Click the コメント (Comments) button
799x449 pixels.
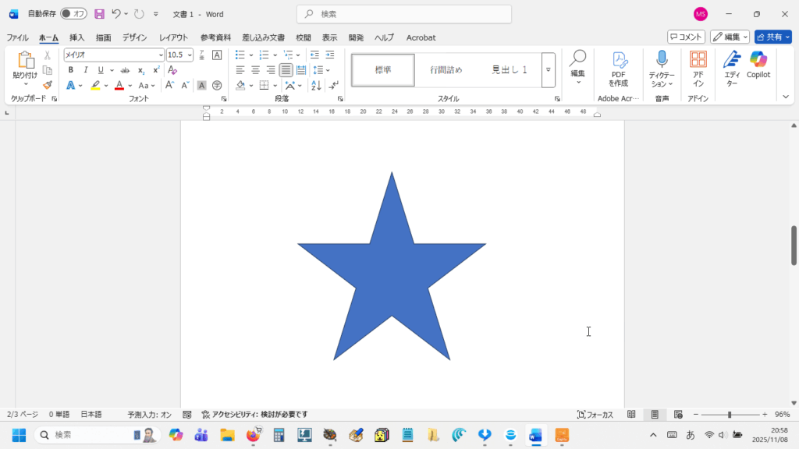(686, 37)
